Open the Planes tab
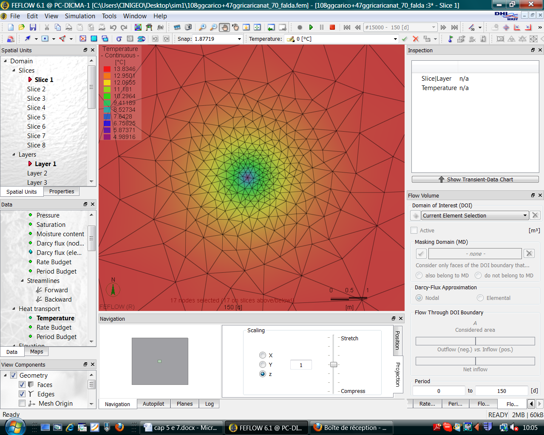The image size is (544, 435). click(184, 404)
